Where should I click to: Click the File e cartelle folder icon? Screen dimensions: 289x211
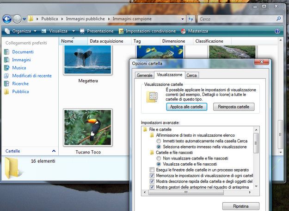coord(145,129)
